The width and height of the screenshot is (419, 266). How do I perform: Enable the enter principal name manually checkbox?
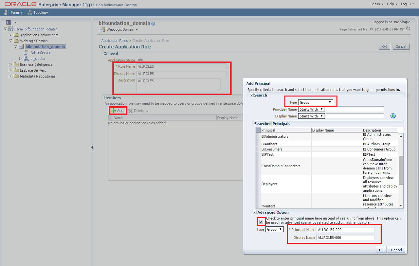pyautogui.click(x=261, y=222)
